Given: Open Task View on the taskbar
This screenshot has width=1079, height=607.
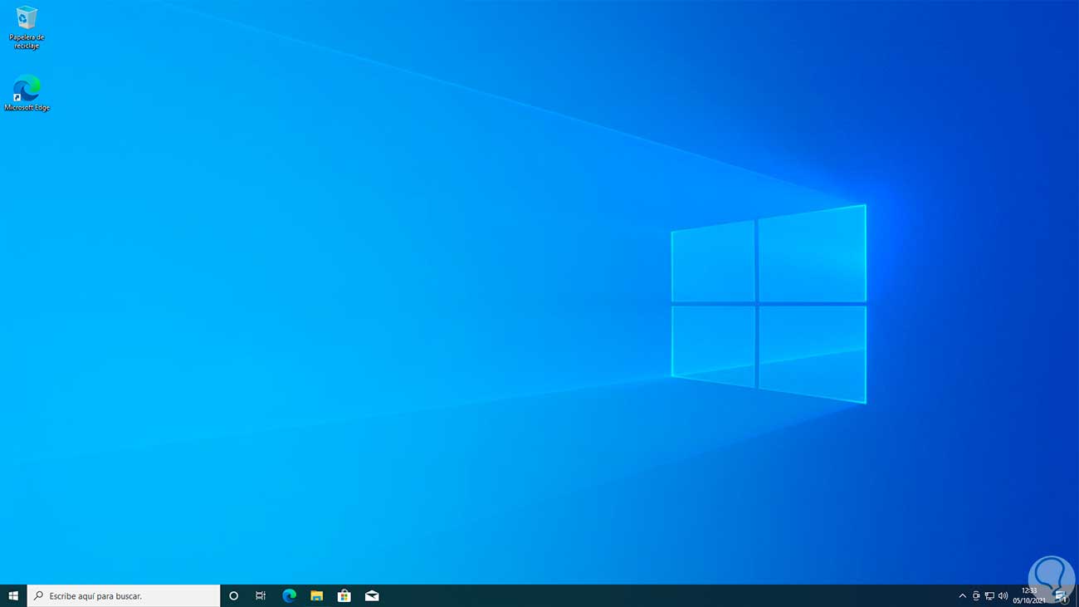Looking at the screenshot, I should click(x=261, y=595).
